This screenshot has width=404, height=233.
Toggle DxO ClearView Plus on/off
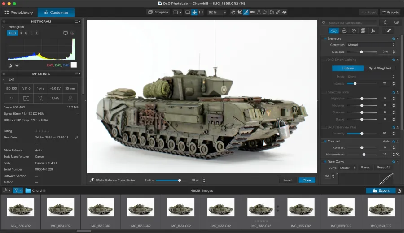point(325,127)
